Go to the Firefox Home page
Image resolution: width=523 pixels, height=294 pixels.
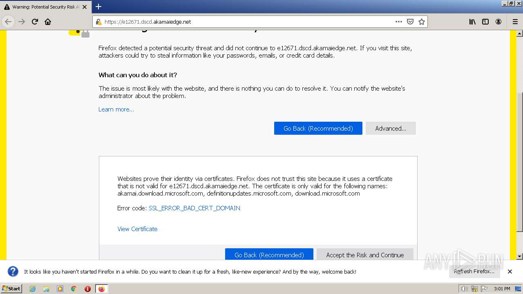tap(48, 22)
